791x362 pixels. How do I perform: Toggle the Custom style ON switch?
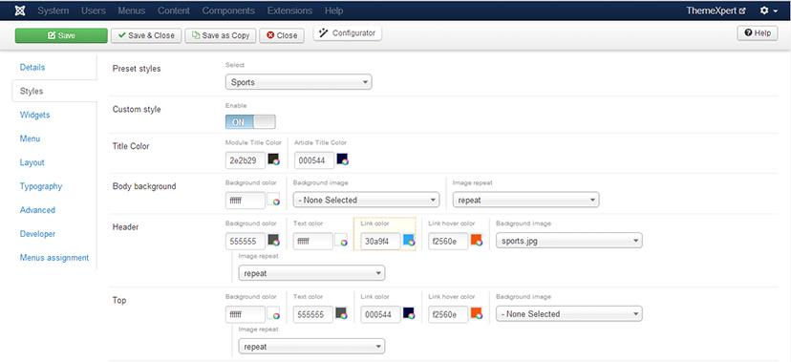coord(250,122)
